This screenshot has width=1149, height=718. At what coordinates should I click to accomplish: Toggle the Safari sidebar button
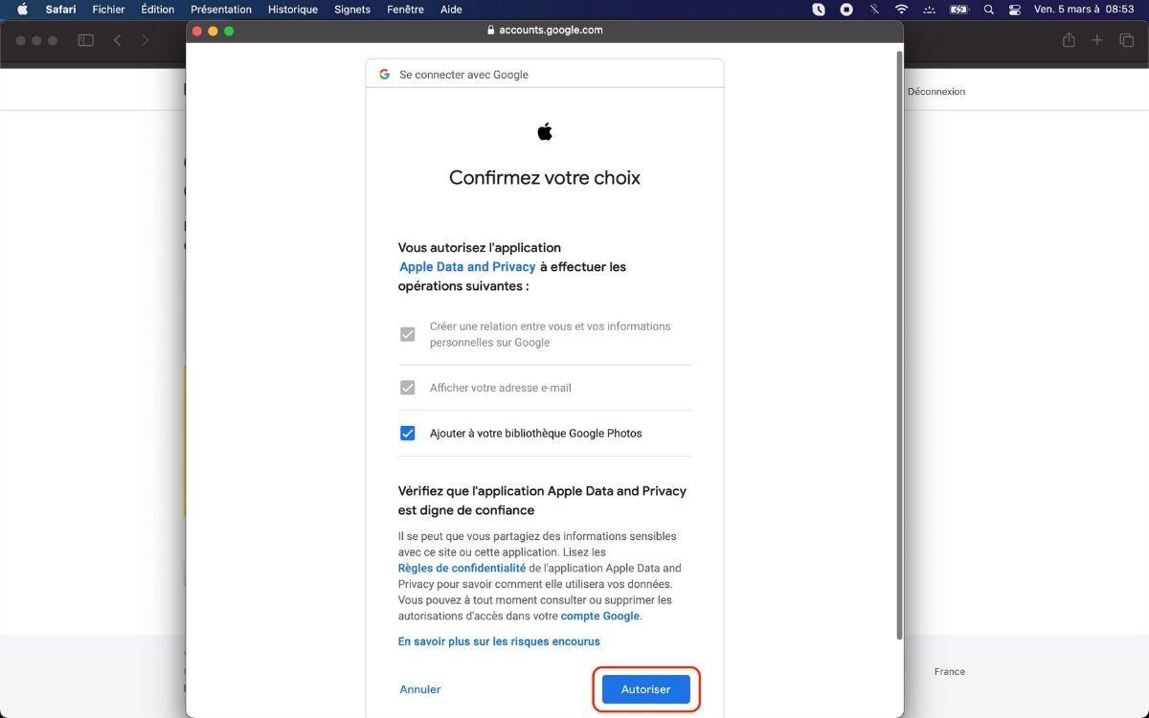tap(85, 40)
